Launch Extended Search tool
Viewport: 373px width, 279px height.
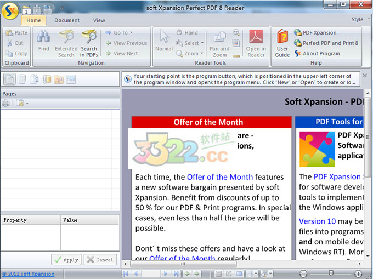66,43
